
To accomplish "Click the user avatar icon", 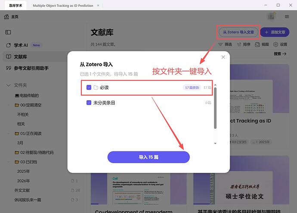I will coord(272,16).
